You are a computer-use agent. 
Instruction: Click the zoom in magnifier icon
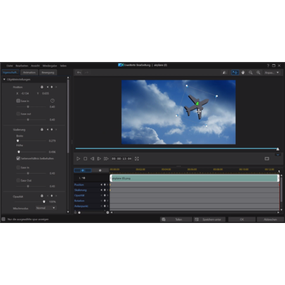[259, 73]
